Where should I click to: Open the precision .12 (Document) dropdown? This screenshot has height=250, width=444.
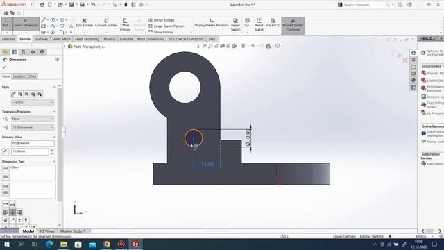[x=33, y=128]
